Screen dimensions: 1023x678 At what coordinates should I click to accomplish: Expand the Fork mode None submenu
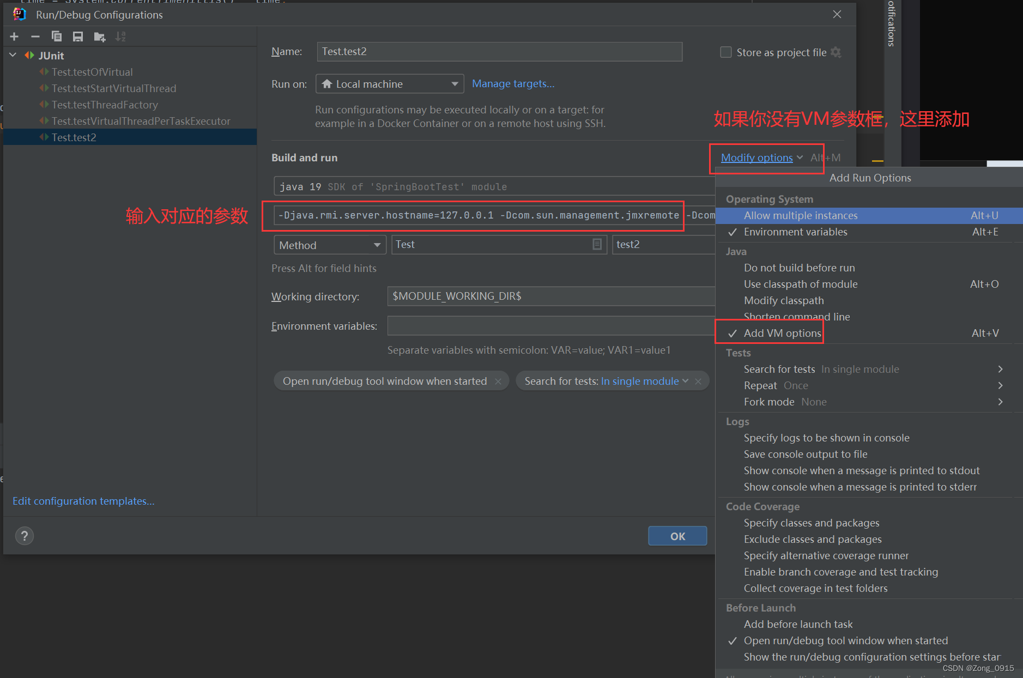click(x=869, y=402)
